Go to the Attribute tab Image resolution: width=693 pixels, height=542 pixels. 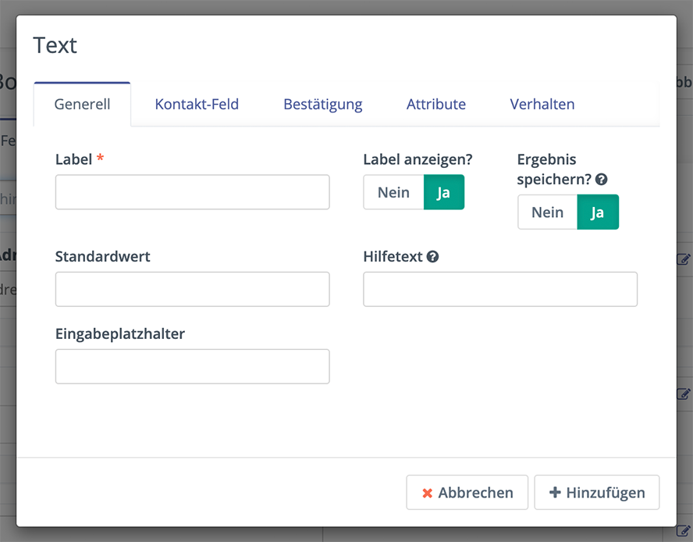coord(435,104)
